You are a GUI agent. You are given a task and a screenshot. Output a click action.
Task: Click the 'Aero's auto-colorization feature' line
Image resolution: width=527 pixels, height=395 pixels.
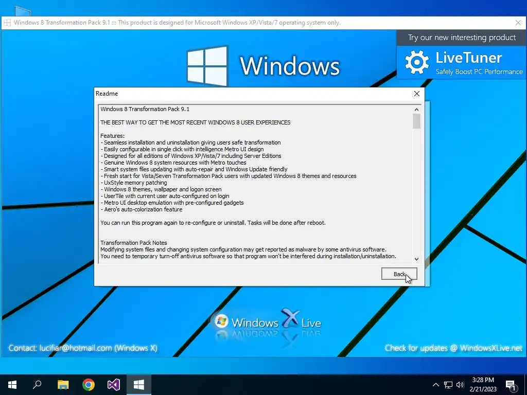(142, 209)
